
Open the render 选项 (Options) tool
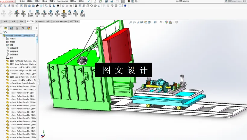tap(70, 13)
